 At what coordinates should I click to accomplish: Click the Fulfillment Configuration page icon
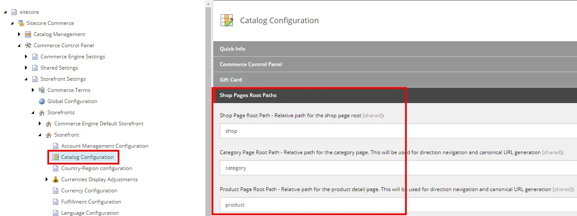tap(56, 202)
